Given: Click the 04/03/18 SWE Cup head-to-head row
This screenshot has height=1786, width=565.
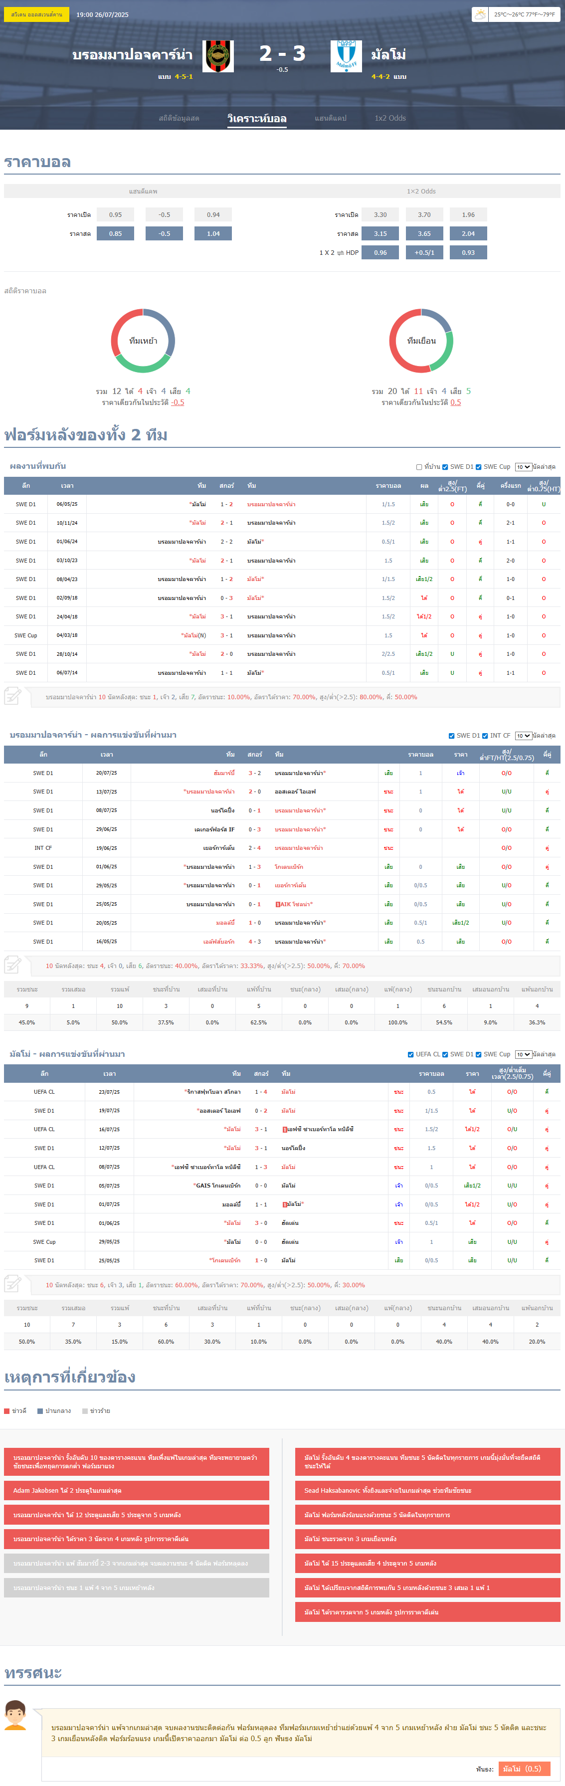Looking at the screenshot, I should pos(282,635).
